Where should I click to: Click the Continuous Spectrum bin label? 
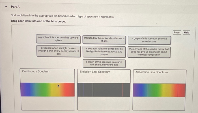(36, 71)
